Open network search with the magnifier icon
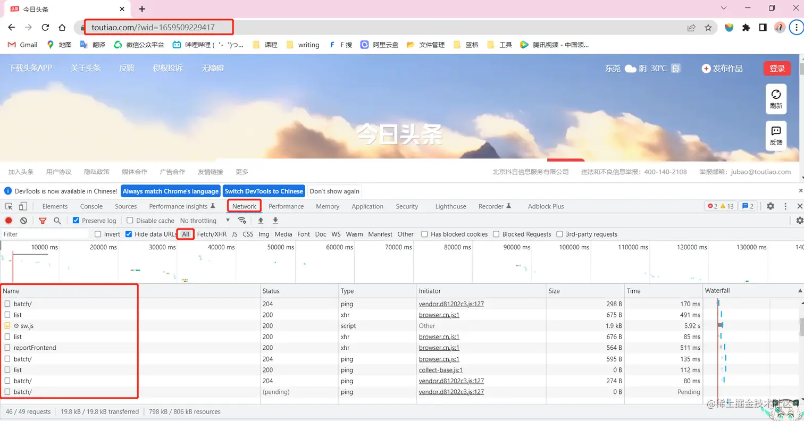The image size is (804, 421). point(57,221)
